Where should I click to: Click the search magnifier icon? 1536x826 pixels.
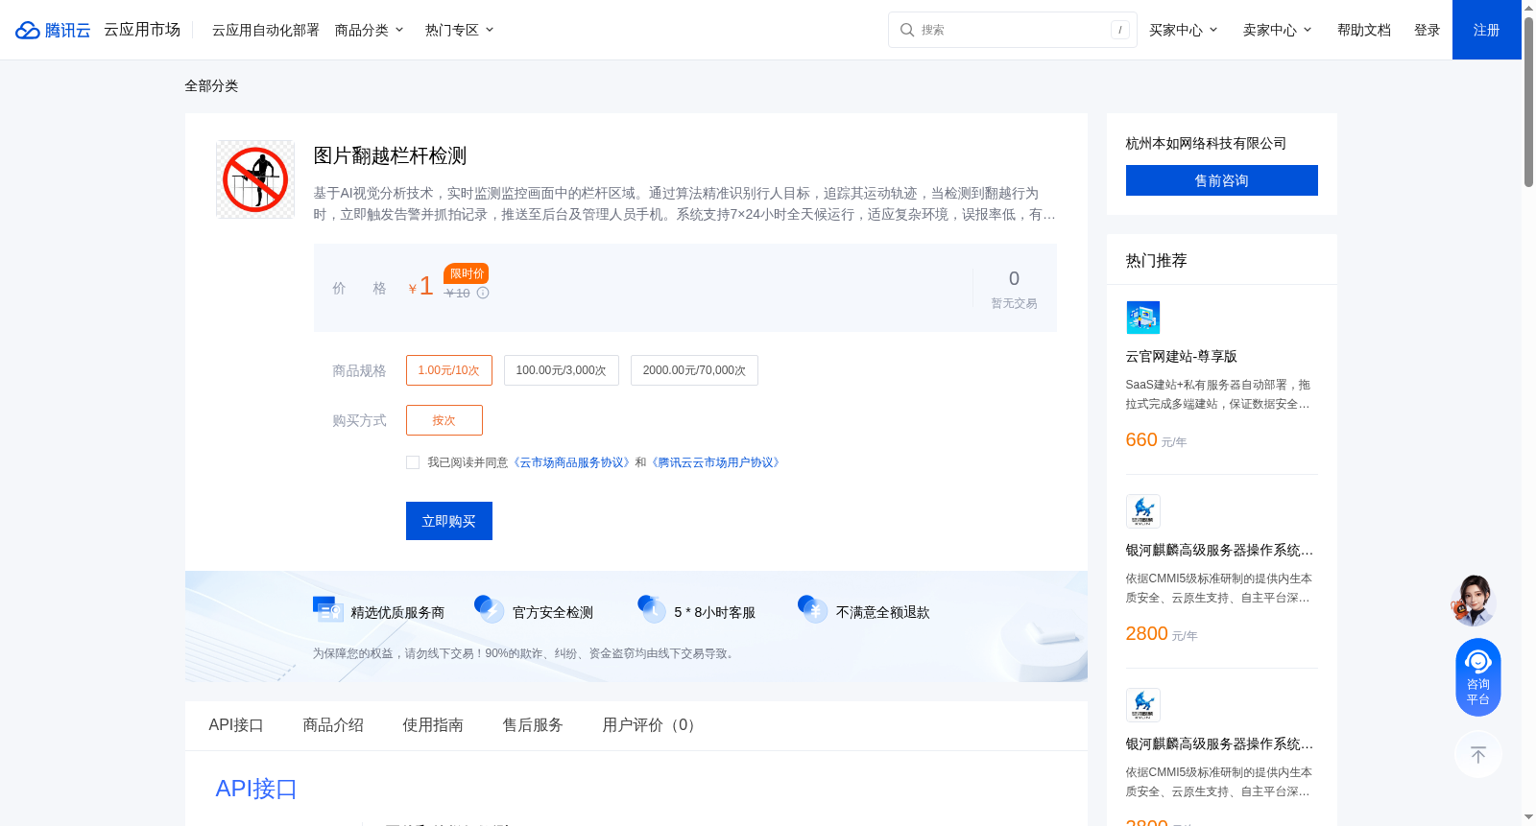pyautogui.click(x=907, y=30)
